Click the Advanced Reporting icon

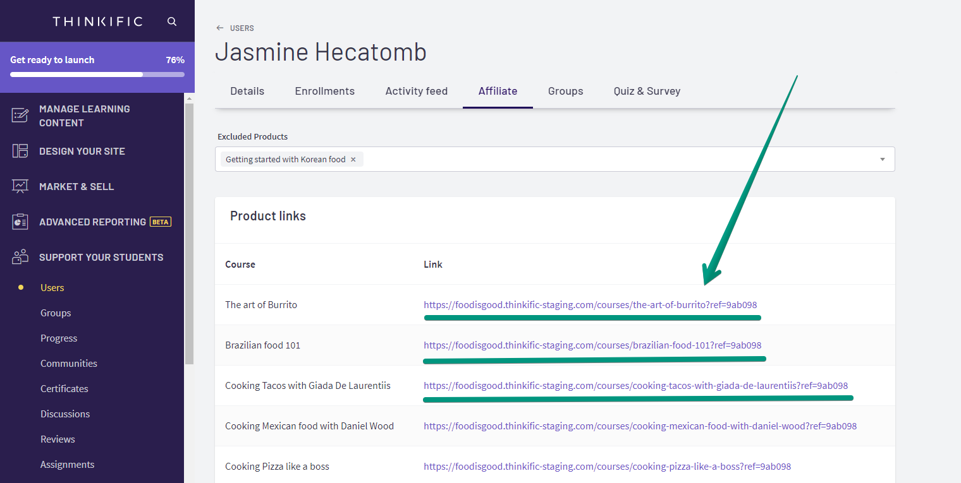click(20, 222)
